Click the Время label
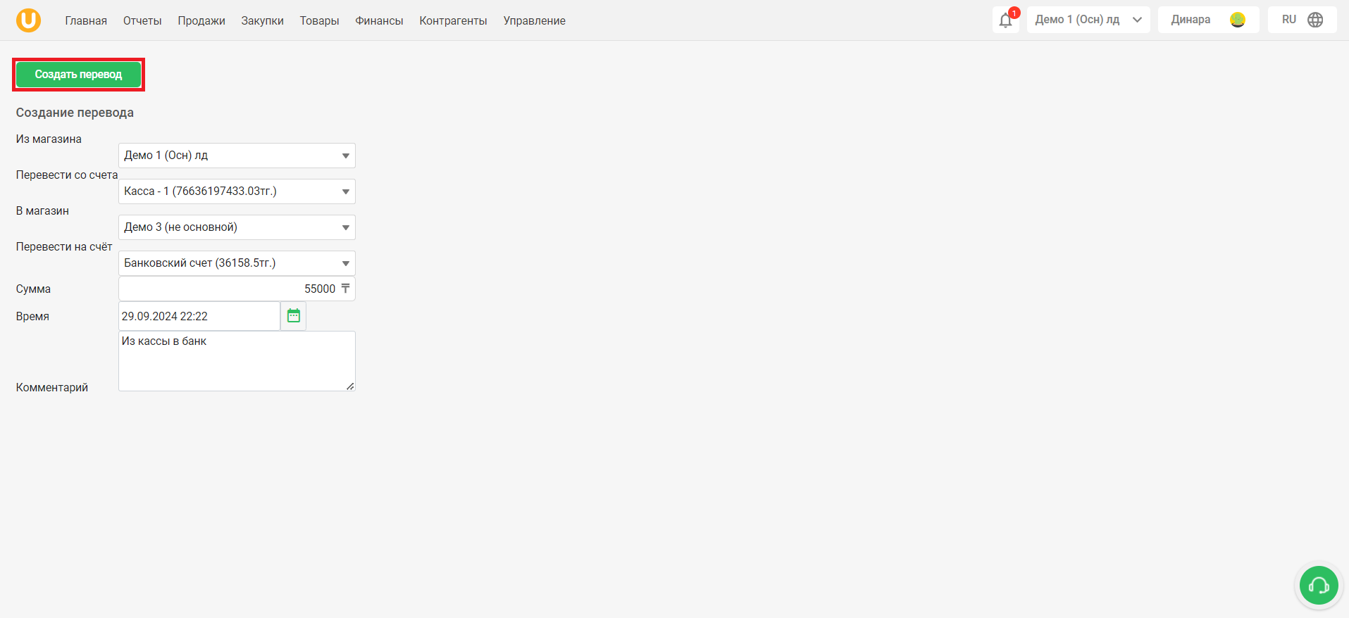1349x618 pixels. (32, 317)
